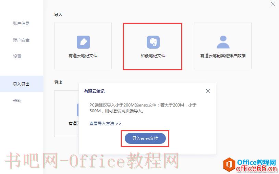Open the 账户信息 section
Viewport: 279px width, 174px height.
(21, 23)
